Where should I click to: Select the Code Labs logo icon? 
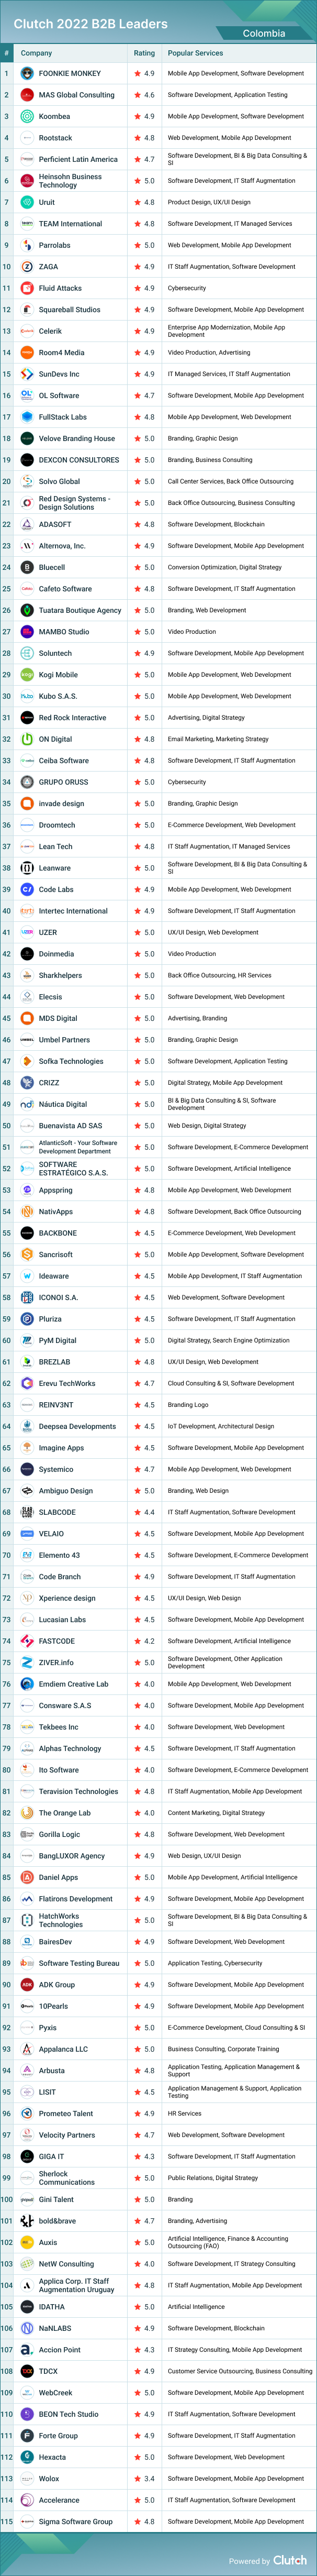pyautogui.click(x=27, y=889)
